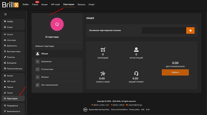This screenshot has width=207, height=115.
Task: Toggle the hamburger menu in sidebar
Action: pyautogui.click(x=5, y=14)
